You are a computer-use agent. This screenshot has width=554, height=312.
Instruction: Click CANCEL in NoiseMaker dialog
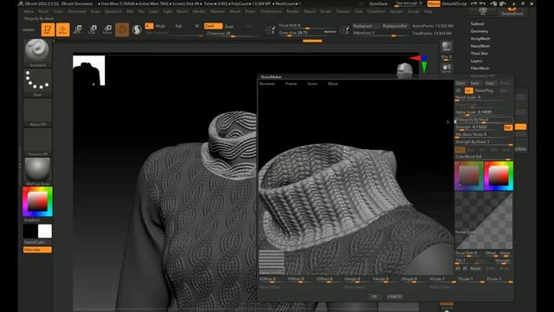[395, 296]
